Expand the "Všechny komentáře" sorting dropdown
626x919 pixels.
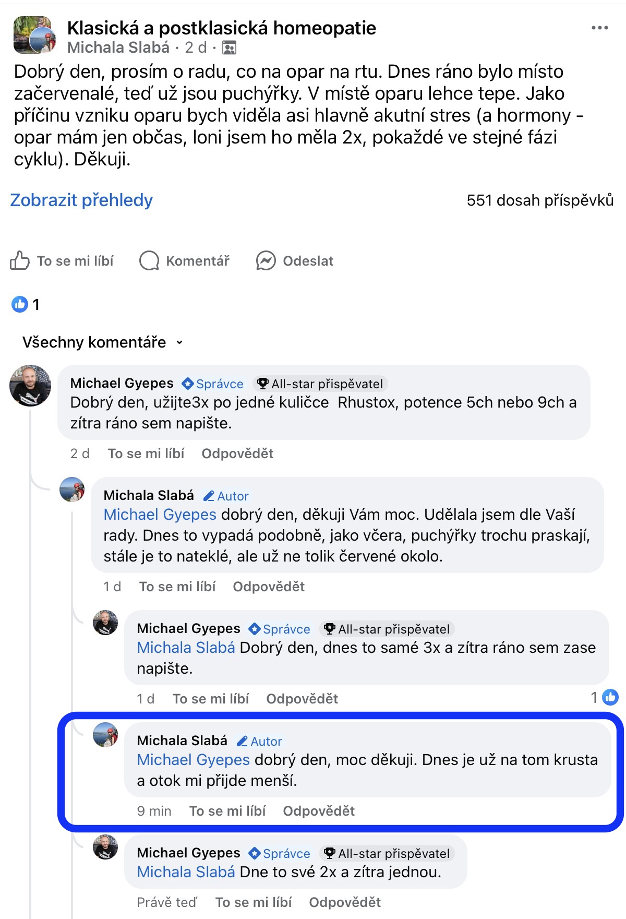[103, 342]
